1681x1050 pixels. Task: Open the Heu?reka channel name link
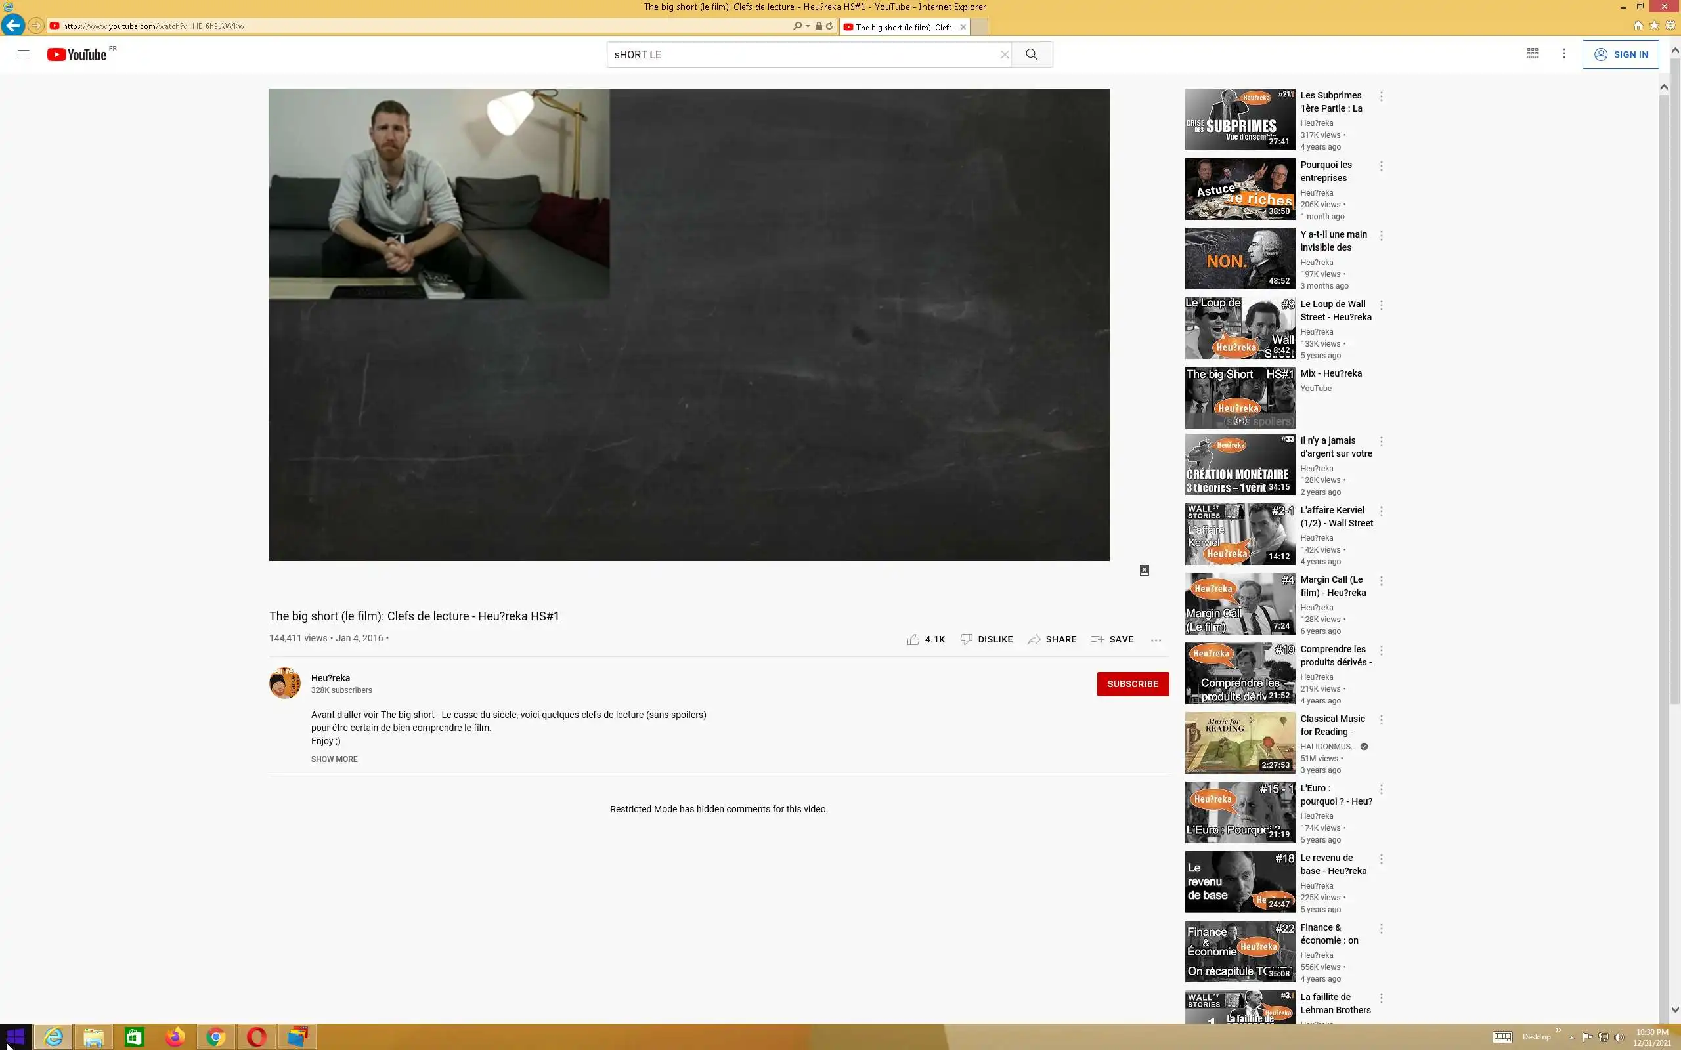(331, 678)
